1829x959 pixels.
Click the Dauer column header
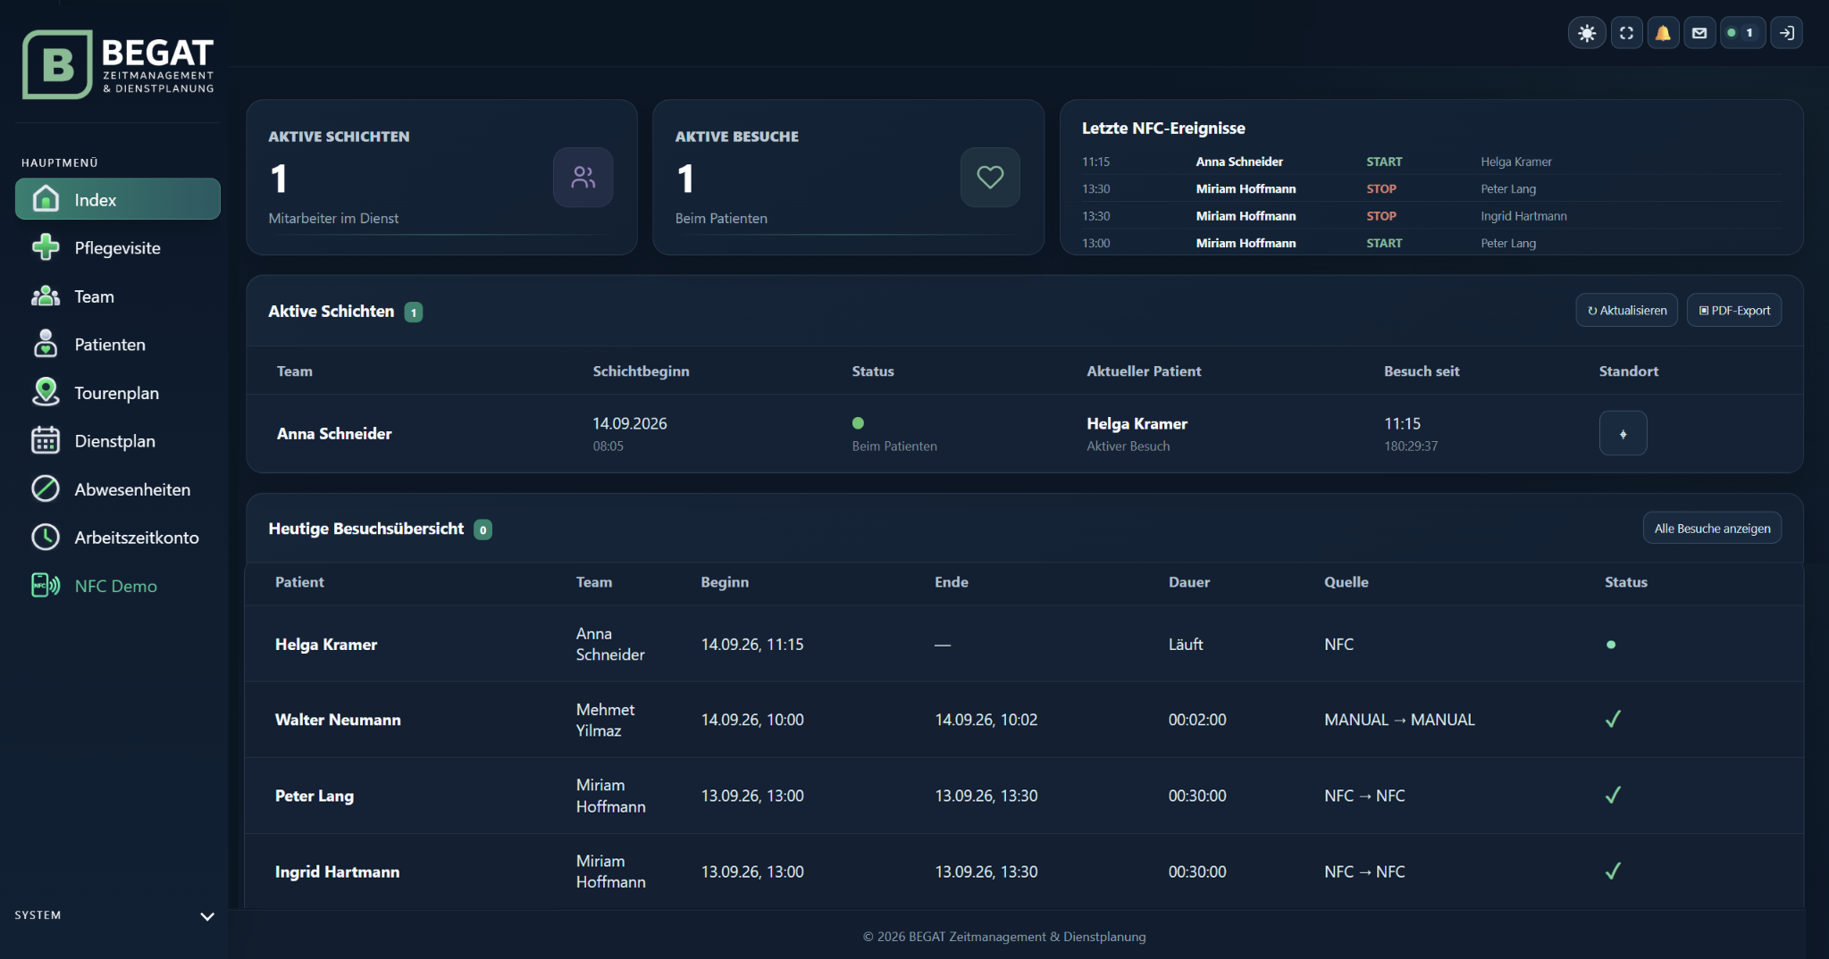pos(1188,581)
